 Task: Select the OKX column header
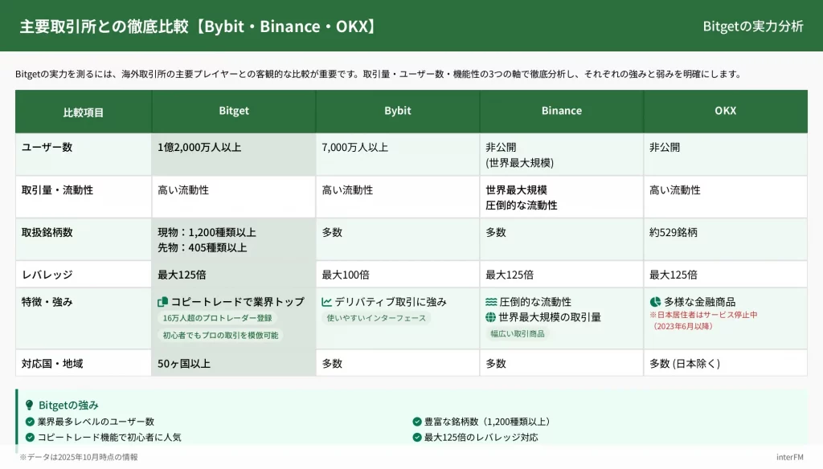[x=725, y=111]
